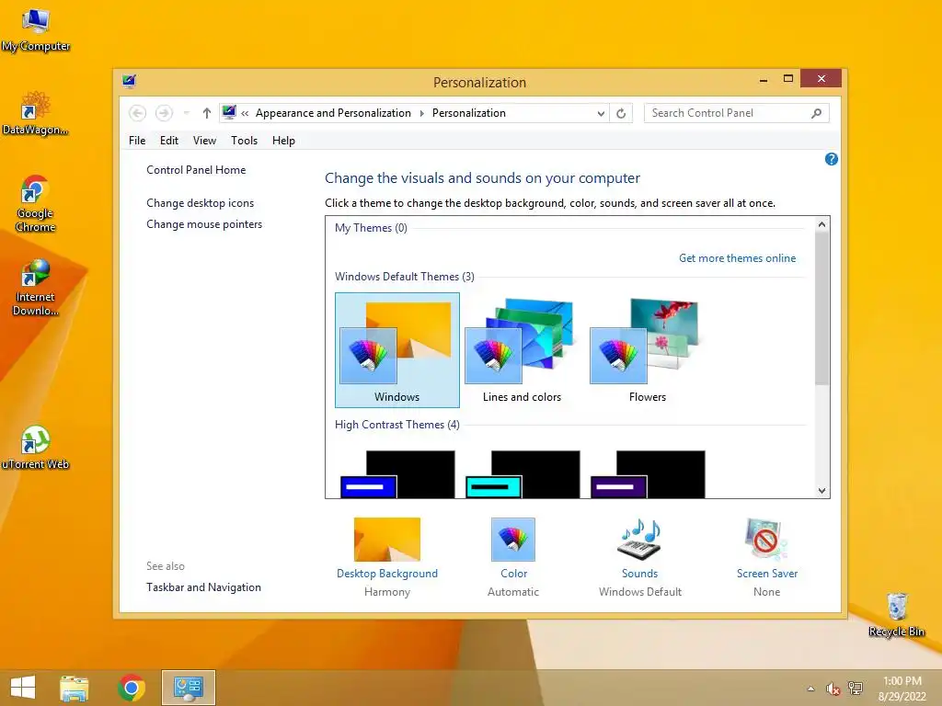Click Change desktop icons link
This screenshot has width=942, height=706.
200,203
